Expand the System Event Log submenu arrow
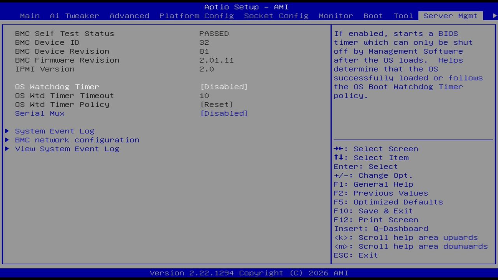This screenshot has width=498, height=280. point(7,131)
